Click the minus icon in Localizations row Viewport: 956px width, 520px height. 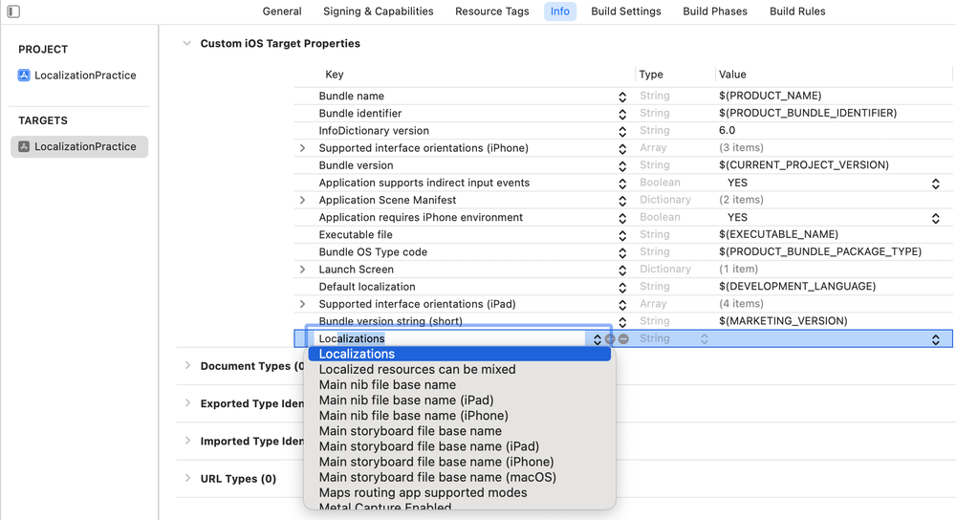(623, 339)
